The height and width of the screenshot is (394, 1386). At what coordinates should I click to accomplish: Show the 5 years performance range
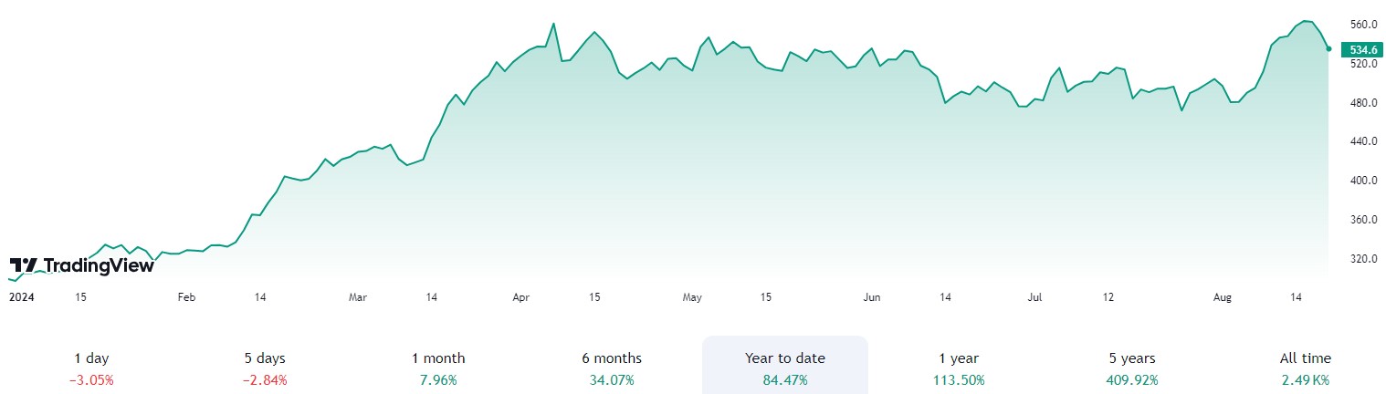[1129, 368]
